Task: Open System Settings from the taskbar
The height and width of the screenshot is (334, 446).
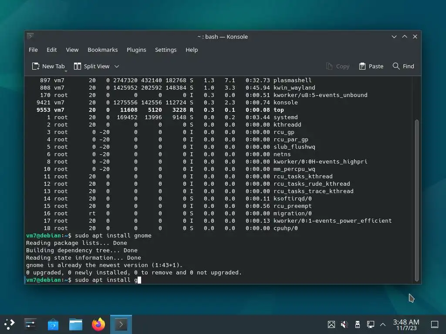Action: (x=30, y=324)
